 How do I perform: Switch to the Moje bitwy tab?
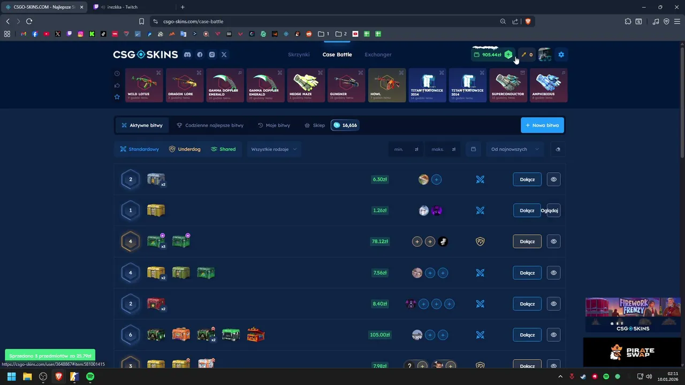pos(274,125)
